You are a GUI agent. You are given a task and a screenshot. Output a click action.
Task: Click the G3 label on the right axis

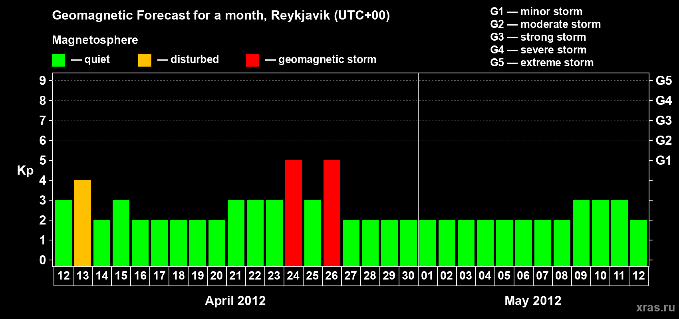(664, 120)
